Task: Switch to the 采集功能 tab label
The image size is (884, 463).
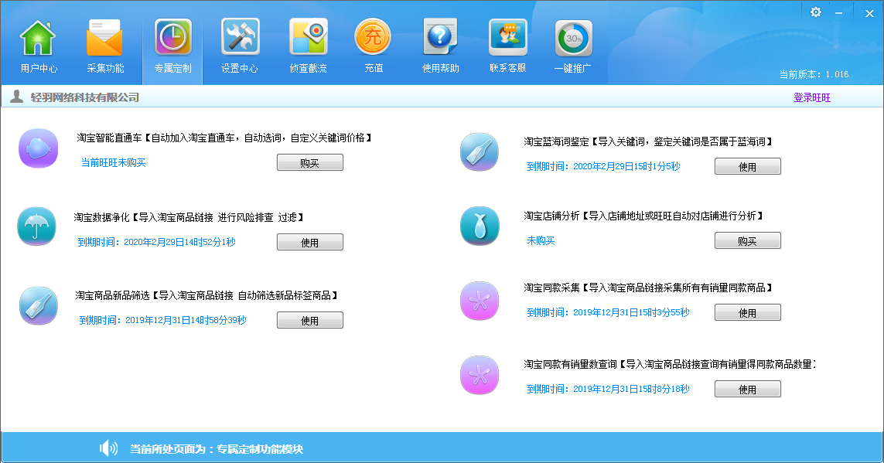Action: coord(105,68)
